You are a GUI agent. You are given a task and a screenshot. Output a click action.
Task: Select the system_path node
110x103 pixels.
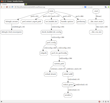tap(59, 64)
